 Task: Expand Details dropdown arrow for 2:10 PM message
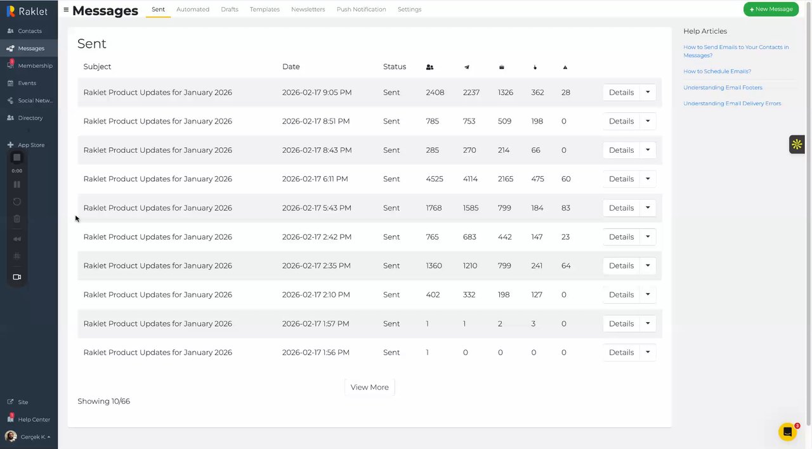coord(648,294)
